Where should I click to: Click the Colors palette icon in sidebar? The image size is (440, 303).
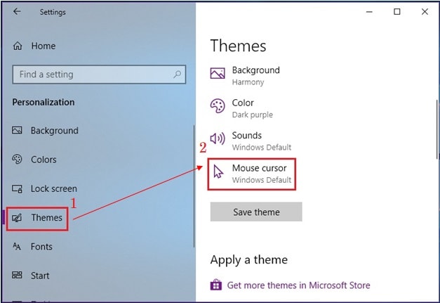tap(17, 160)
